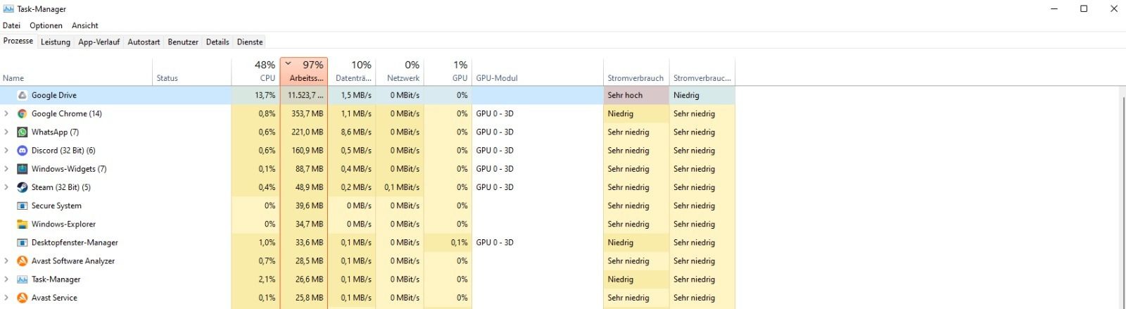Click the Secure System process icon
The height and width of the screenshot is (309, 1126).
(x=23, y=206)
